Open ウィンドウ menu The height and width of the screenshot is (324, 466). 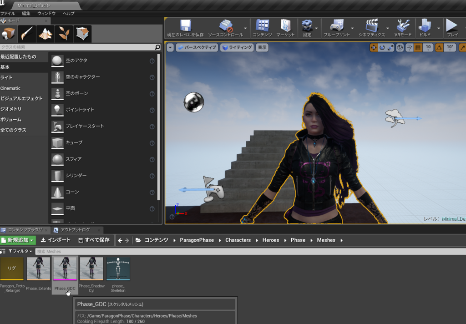pos(46,13)
